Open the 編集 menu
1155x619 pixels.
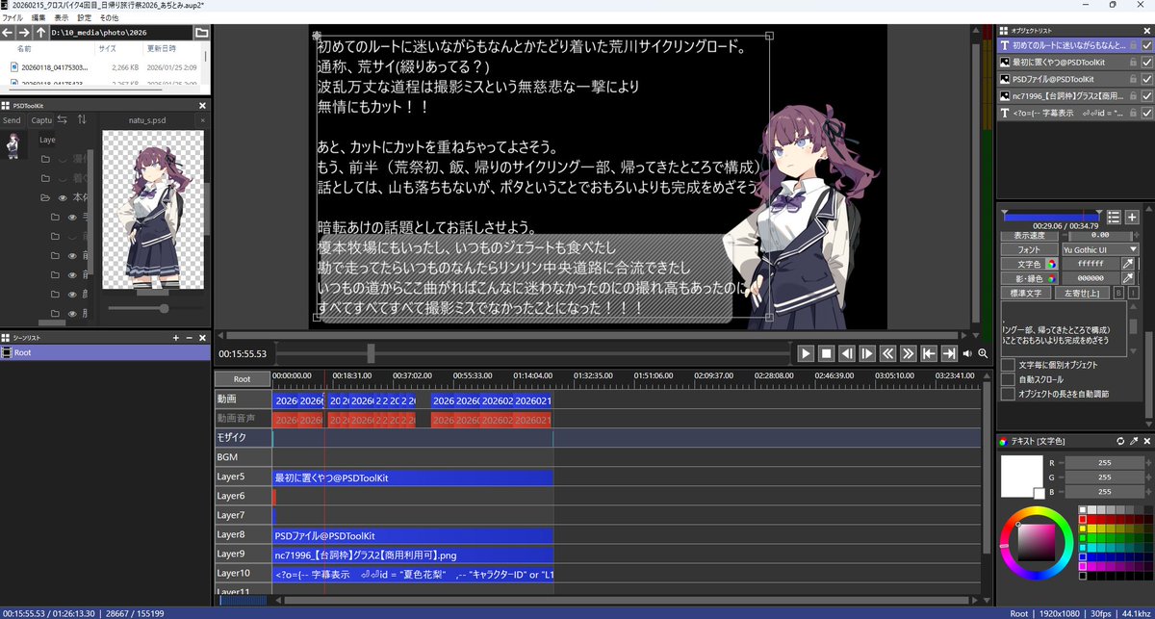pyautogui.click(x=38, y=17)
